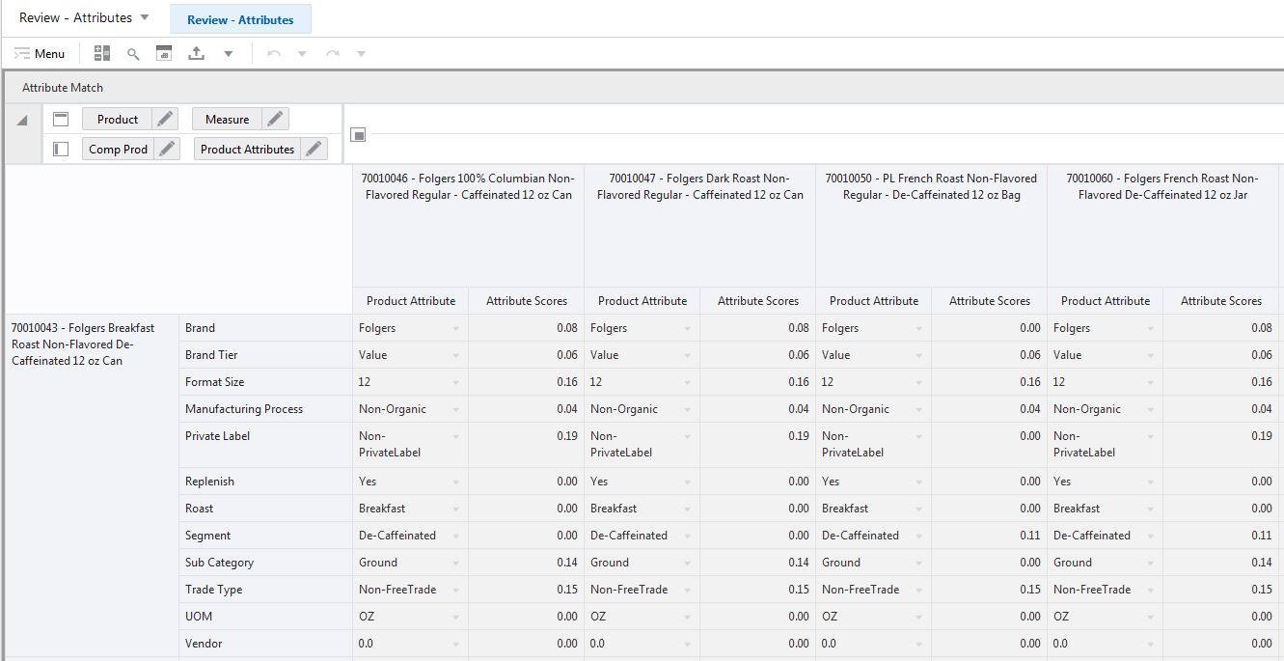The image size is (1284, 661).
Task: Open Replenish dropdown under 70010047 column
Action: click(687, 482)
